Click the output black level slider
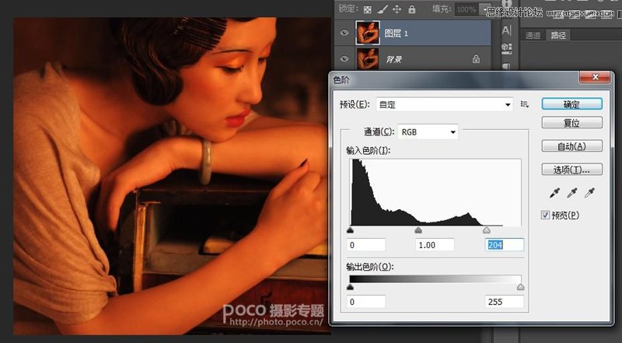 pos(350,287)
